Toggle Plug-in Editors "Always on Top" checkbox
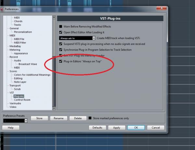 [61, 61]
